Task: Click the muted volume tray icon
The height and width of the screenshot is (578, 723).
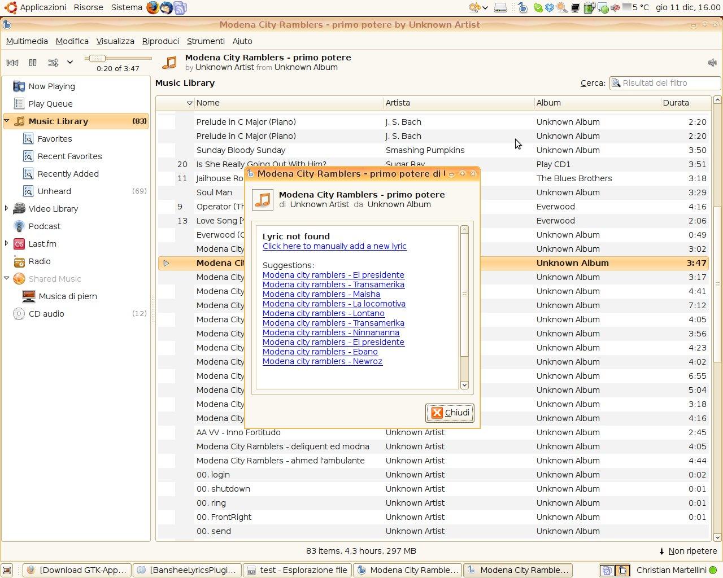Action: [x=615, y=8]
